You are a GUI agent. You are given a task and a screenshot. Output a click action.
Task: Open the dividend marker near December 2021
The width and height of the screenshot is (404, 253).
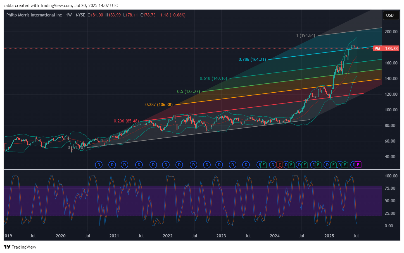coord(166,165)
